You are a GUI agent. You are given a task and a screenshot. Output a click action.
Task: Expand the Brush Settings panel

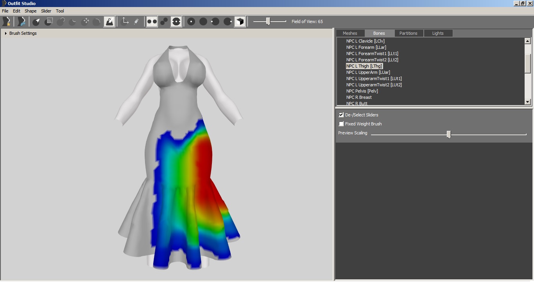click(5, 34)
